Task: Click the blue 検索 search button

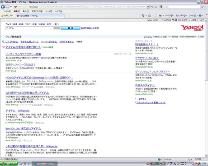Action: (71, 28)
